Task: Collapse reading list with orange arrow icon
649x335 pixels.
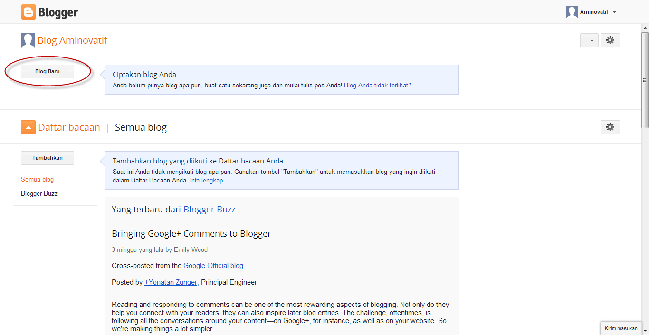Action: [28, 127]
